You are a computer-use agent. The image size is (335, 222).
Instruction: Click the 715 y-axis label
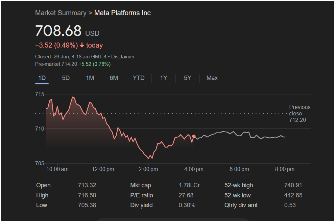coord(40,94)
